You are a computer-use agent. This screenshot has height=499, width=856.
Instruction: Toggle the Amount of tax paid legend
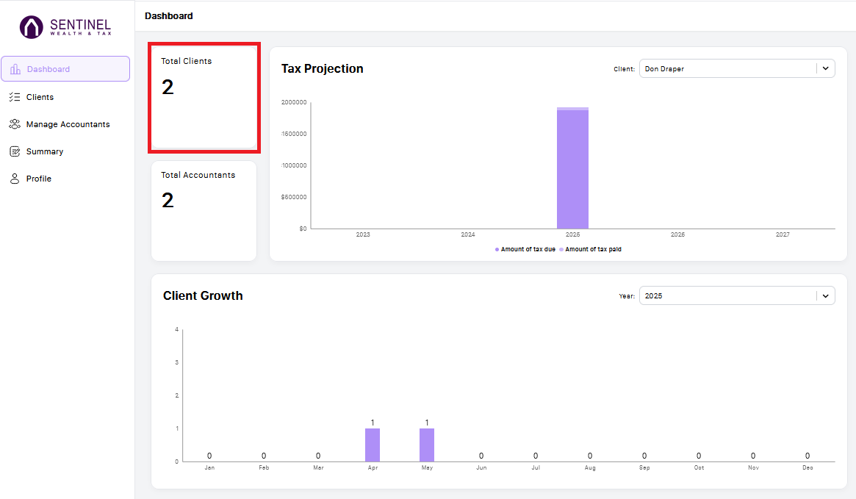tap(590, 250)
